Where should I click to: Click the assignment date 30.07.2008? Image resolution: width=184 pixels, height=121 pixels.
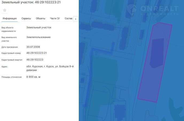point(33,47)
